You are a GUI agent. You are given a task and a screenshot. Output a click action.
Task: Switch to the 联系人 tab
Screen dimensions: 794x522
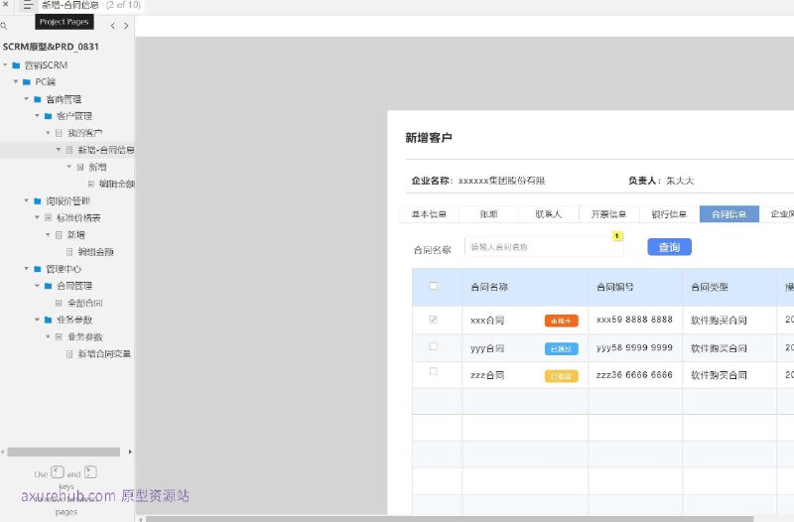(549, 214)
